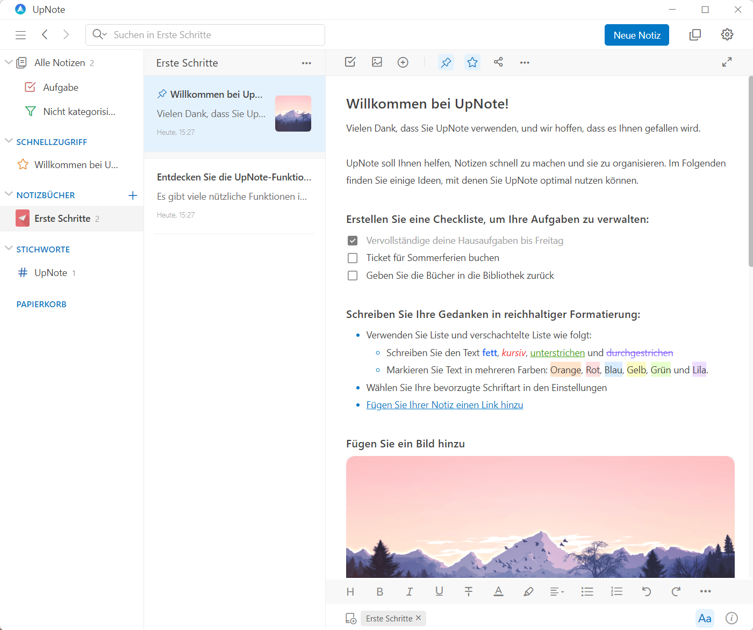This screenshot has width=753, height=630.
Task: Select the Willkommen bei UpNote note card
Action: coord(234,113)
